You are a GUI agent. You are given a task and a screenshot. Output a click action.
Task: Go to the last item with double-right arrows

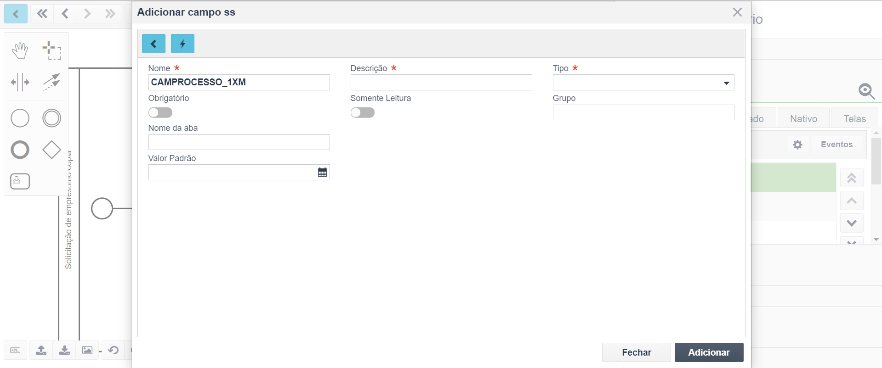(x=110, y=14)
